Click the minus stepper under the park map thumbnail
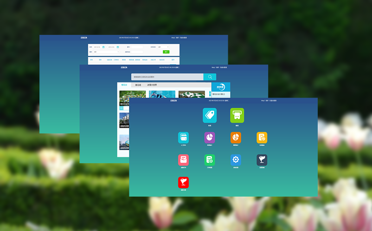Viewport: 372px width, 231px height. tap(121, 108)
